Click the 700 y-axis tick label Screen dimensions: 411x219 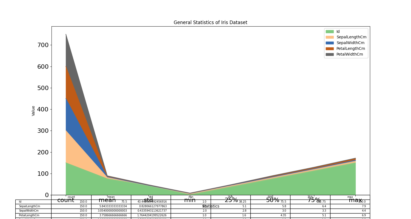43,45
